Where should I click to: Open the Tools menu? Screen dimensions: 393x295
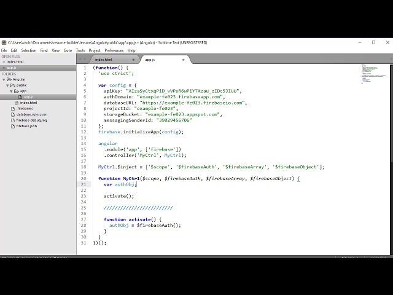point(80,50)
